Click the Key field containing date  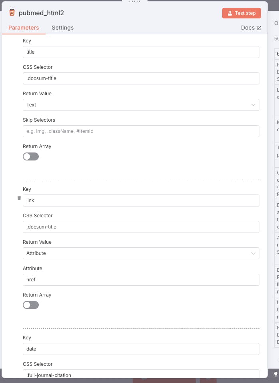coord(141,349)
